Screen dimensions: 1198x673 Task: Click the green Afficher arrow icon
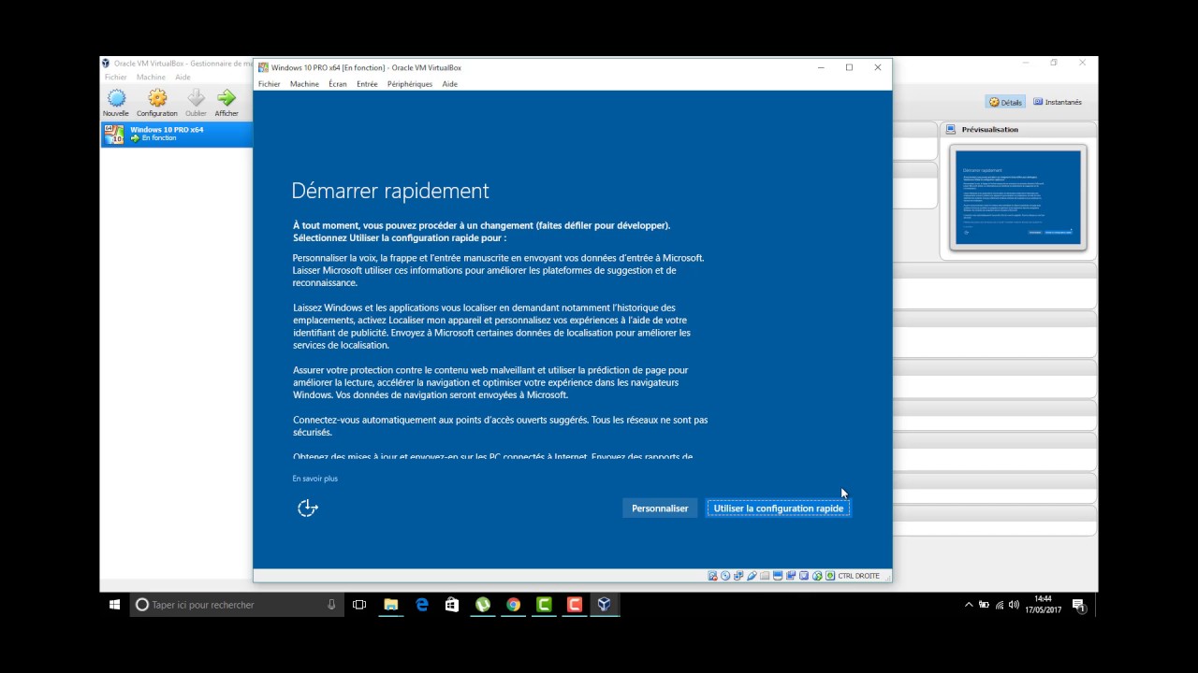(x=226, y=97)
